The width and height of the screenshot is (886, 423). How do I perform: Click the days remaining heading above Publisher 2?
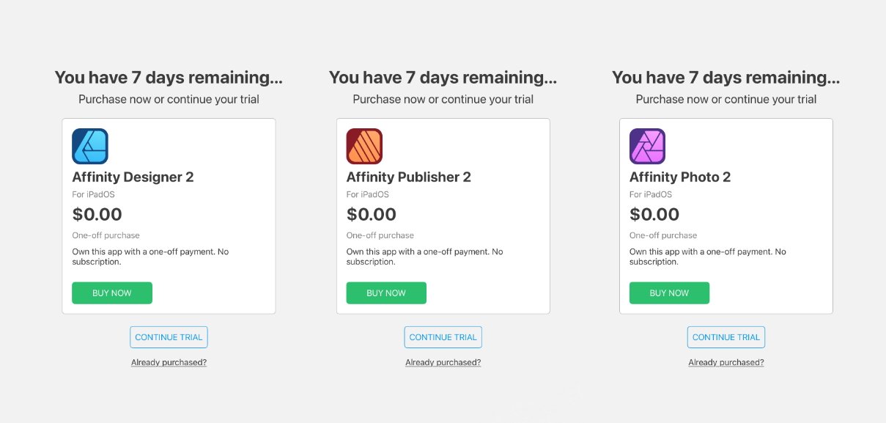[443, 77]
